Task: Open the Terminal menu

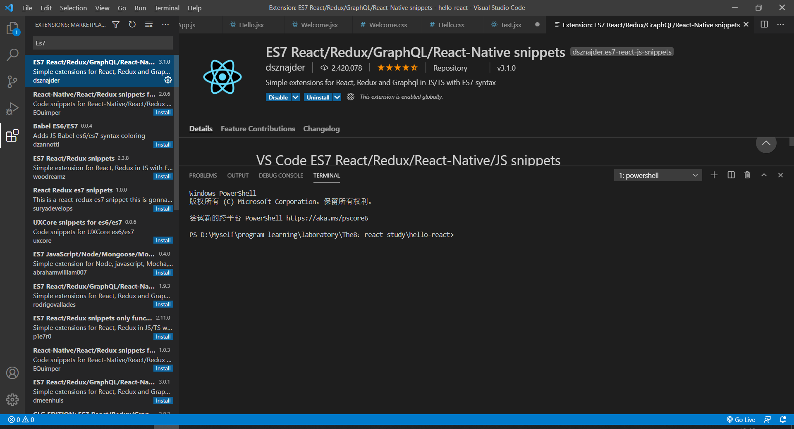Action: coord(167,8)
